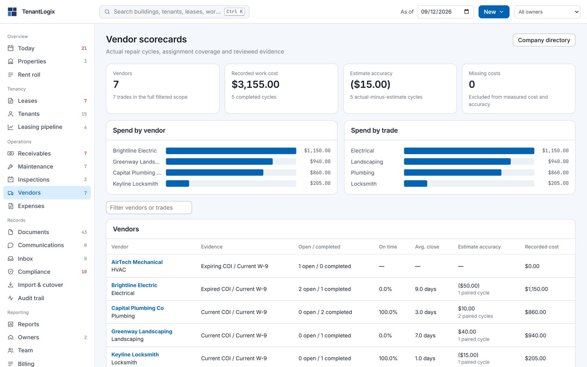Click the Documents file icon

pos(11,232)
